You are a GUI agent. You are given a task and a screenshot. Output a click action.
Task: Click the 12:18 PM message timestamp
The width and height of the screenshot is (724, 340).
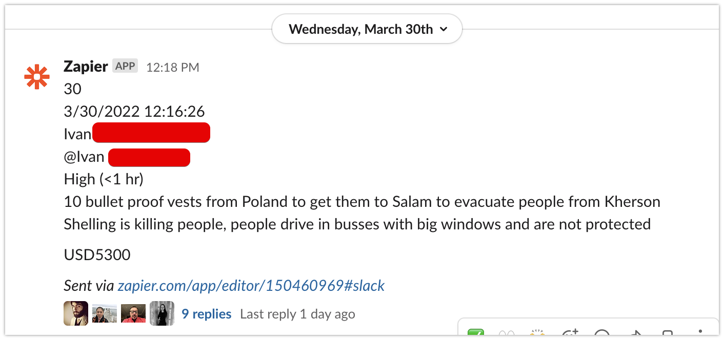click(173, 67)
